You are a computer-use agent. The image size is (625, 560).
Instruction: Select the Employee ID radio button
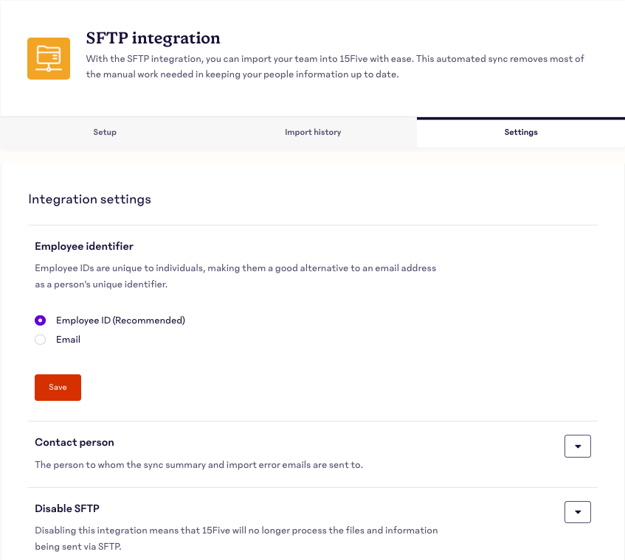[41, 321]
